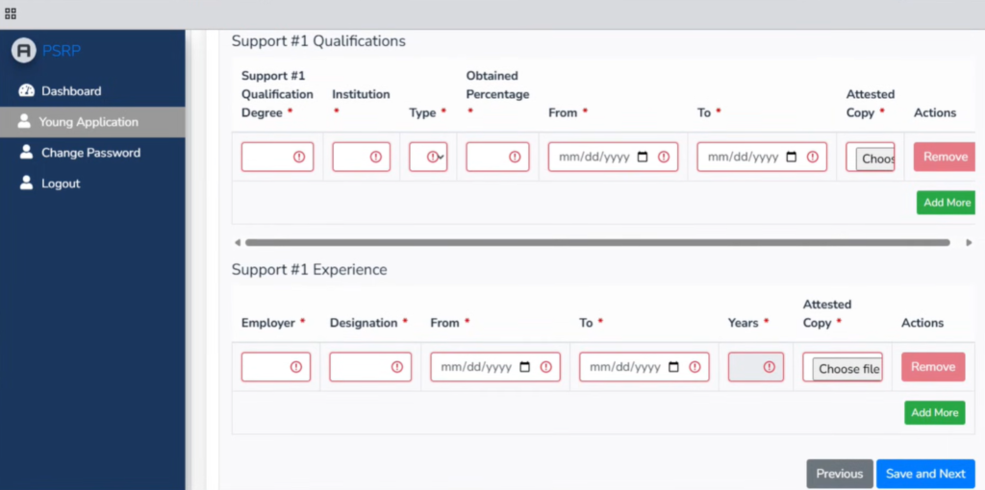Remove the Experience row
The image size is (985, 490).
pyautogui.click(x=932, y=367)
